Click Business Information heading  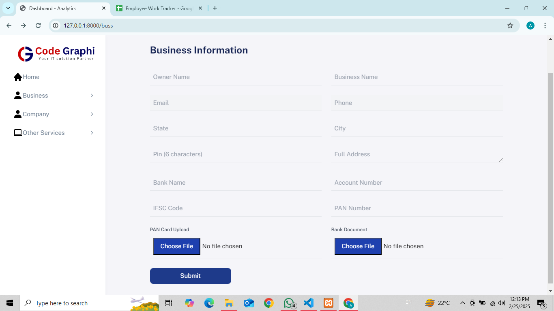(x=199, y=50)
